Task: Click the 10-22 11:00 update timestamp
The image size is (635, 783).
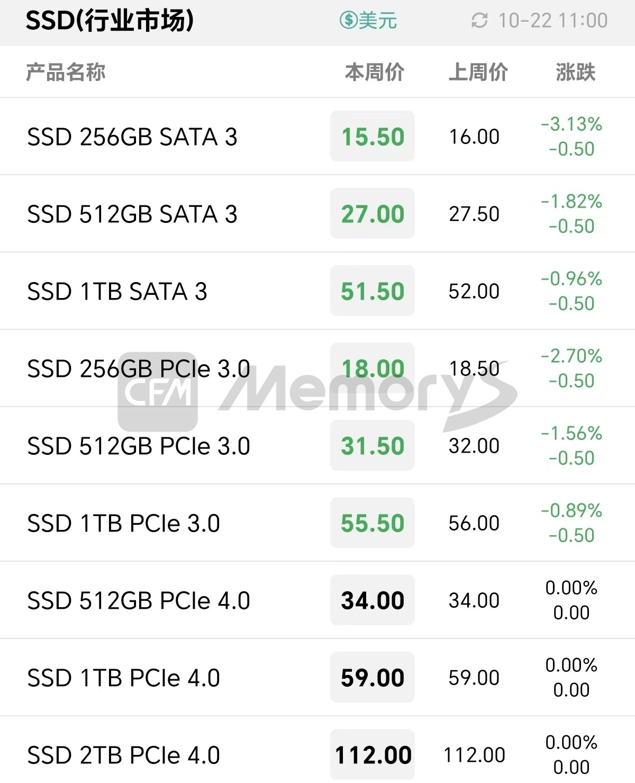Action: [553, 21]
